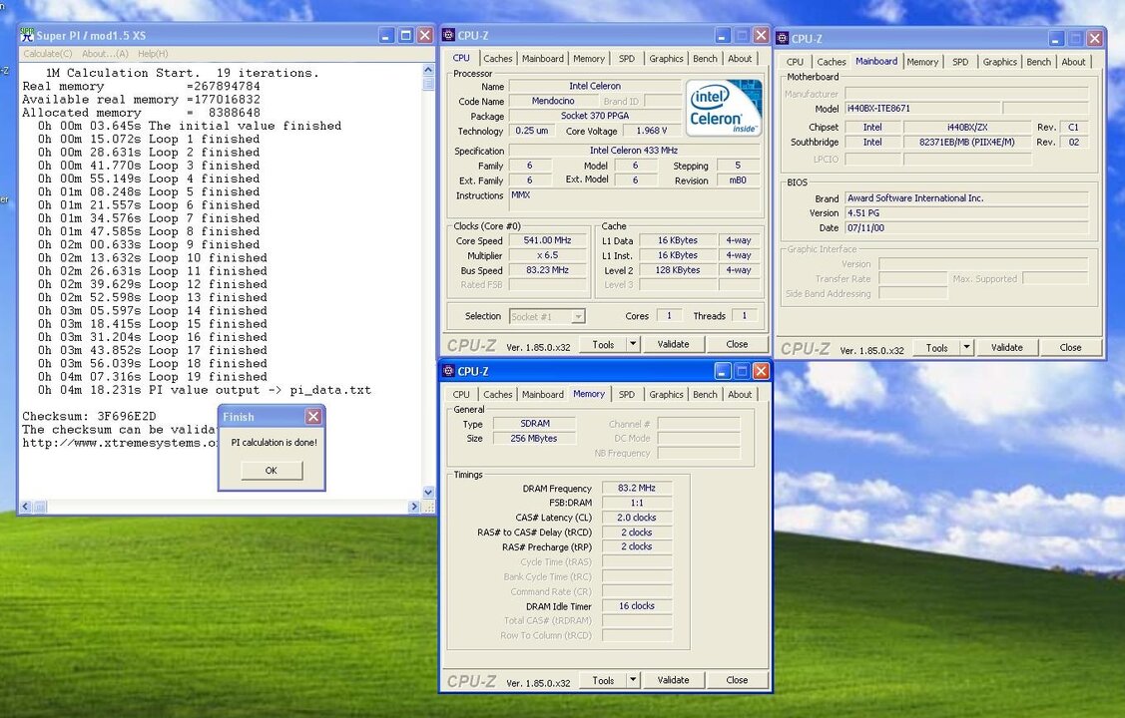Close the Finish dialog using its X

pyautogui.click(x=313, y=416)
